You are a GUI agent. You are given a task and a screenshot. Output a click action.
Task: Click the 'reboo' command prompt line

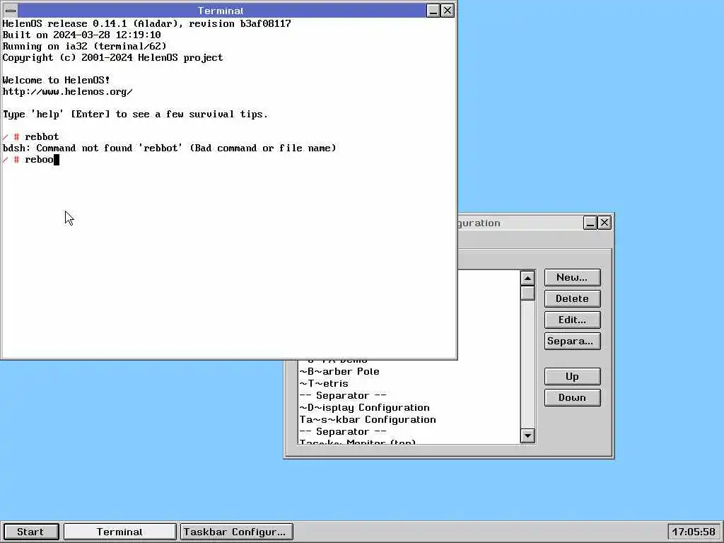(x=30, y=160)
